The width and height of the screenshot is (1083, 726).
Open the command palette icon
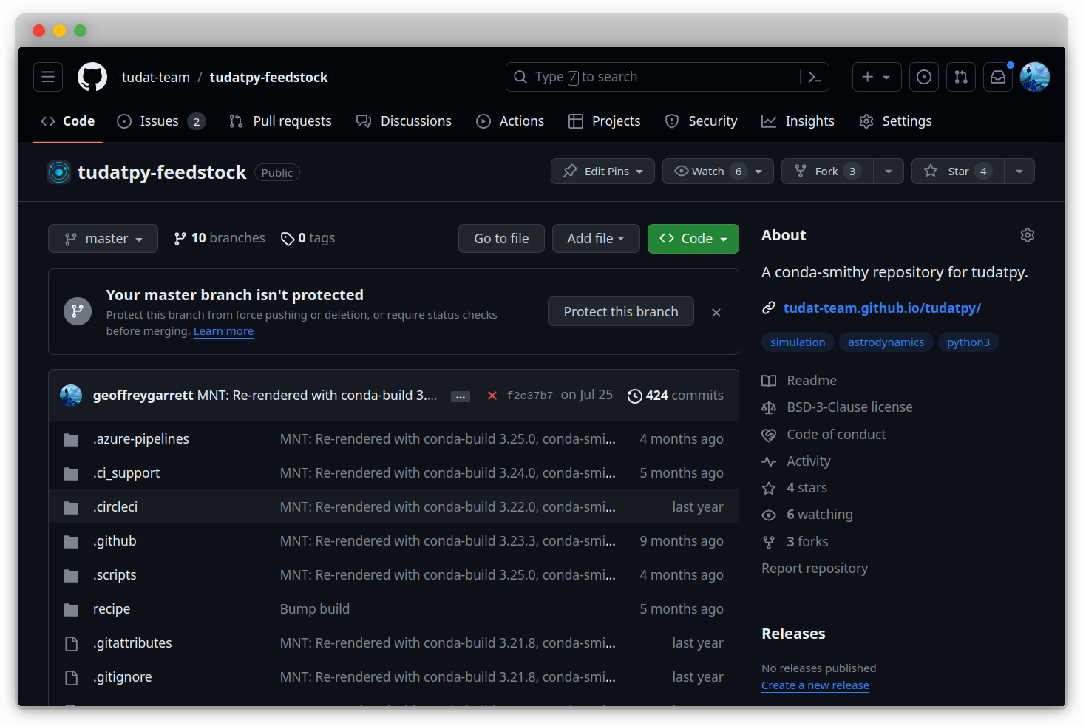815,77
